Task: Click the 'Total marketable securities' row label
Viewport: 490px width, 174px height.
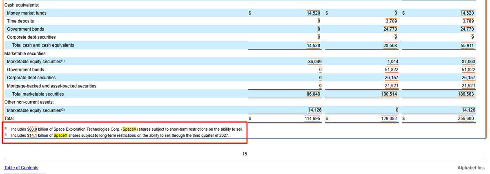Action: [x=38, y=94]
